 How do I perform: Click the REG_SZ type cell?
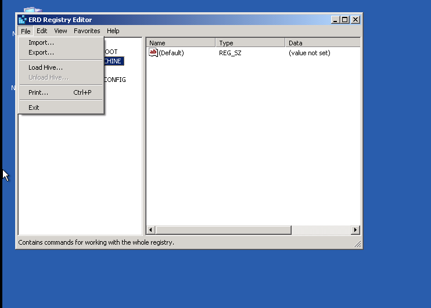230,53
